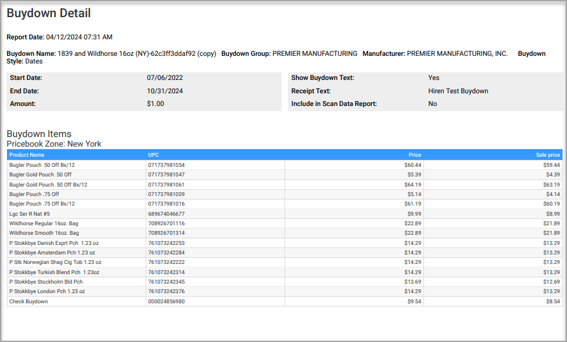Select the Lgc Ser R Nat #5 product
The width and height of the screenshot is (567, 342).
(x=30, y=214)
